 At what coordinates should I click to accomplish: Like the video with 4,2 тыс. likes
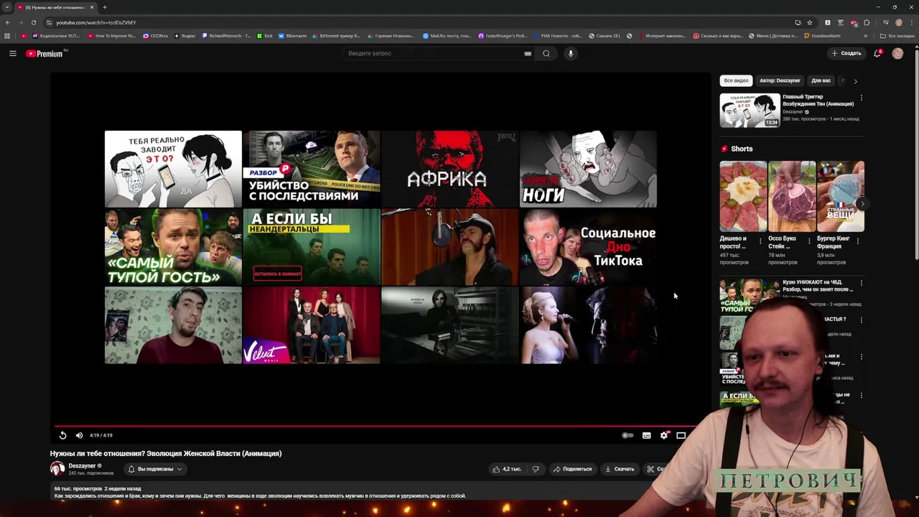[x=507, y=469]
